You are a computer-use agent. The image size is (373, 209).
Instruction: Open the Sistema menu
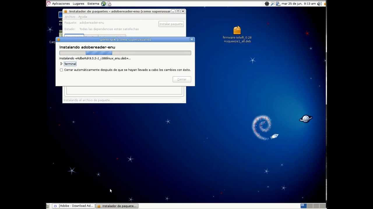(93, 4)
